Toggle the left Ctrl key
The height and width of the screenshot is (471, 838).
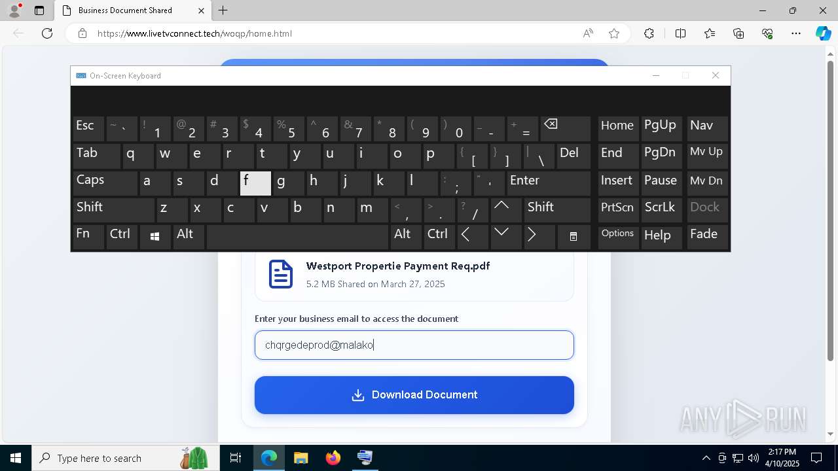[x=122, y=237]
